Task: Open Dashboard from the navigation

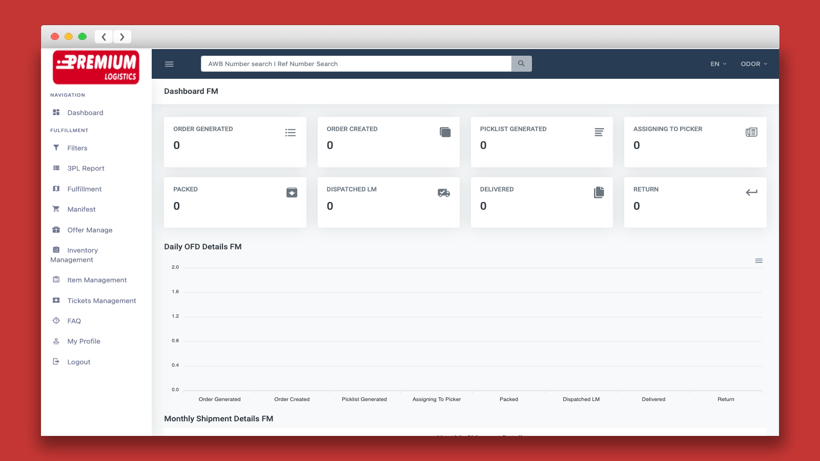Action: (85, 113)
